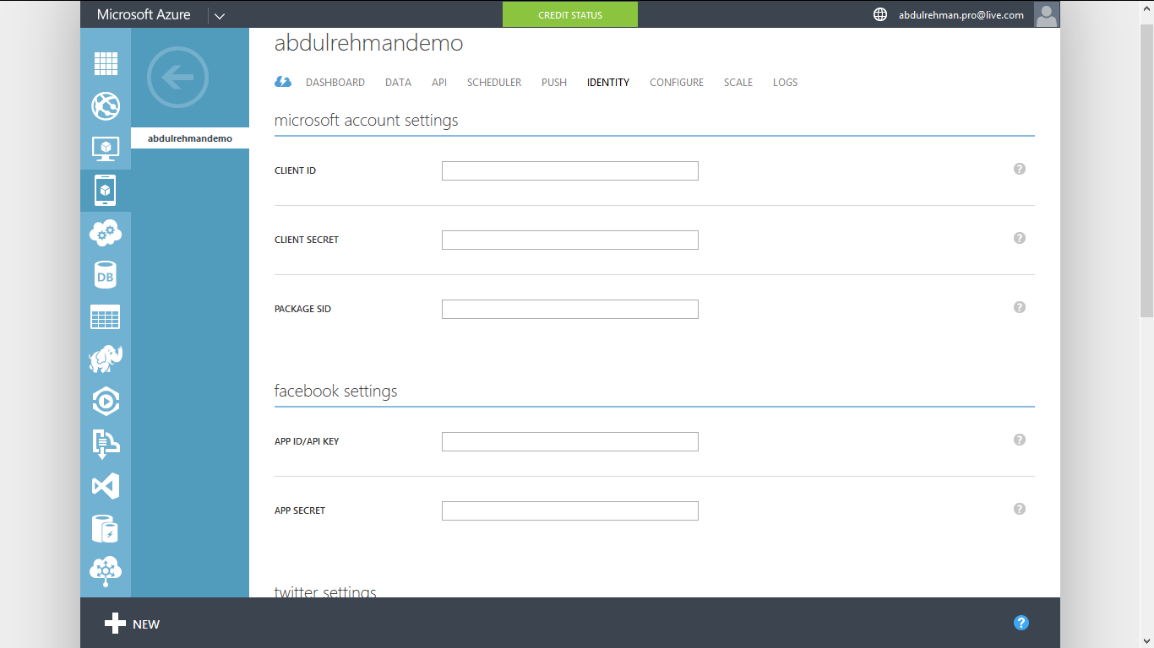Select the Identity tab
Viewport: 1154px width, 648px height.
pos(608,83)
